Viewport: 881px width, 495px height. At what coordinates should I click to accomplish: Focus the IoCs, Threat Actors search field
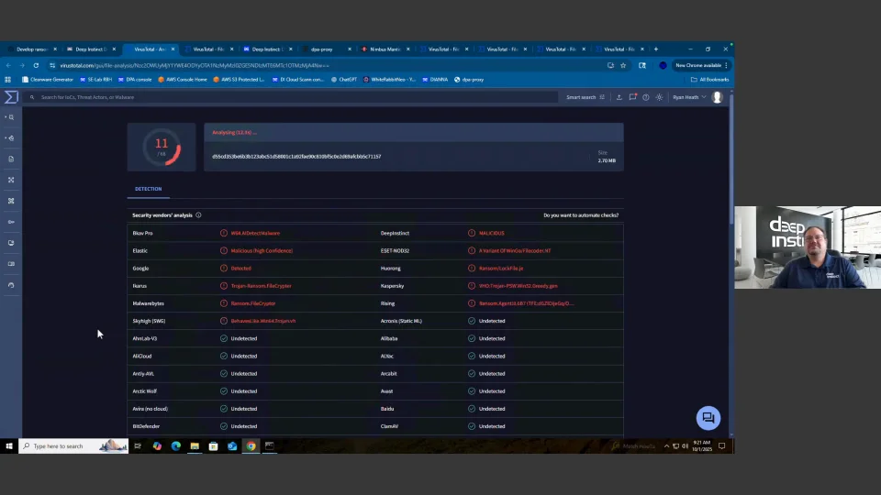tap(292, 97)
